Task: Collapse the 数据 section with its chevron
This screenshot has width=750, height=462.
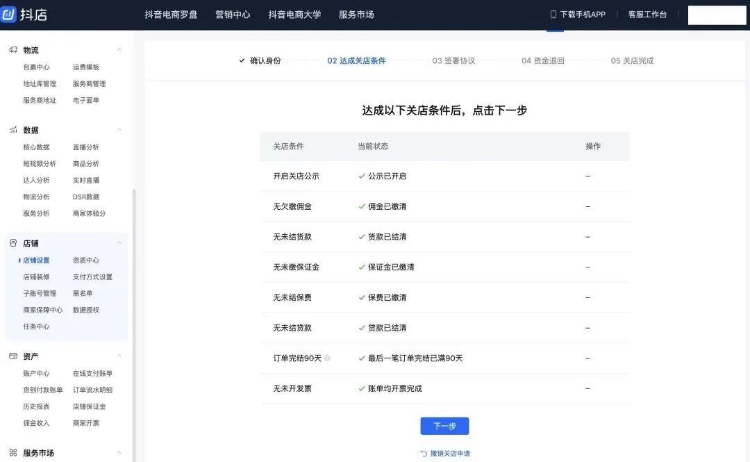Action: coord(119,130)
